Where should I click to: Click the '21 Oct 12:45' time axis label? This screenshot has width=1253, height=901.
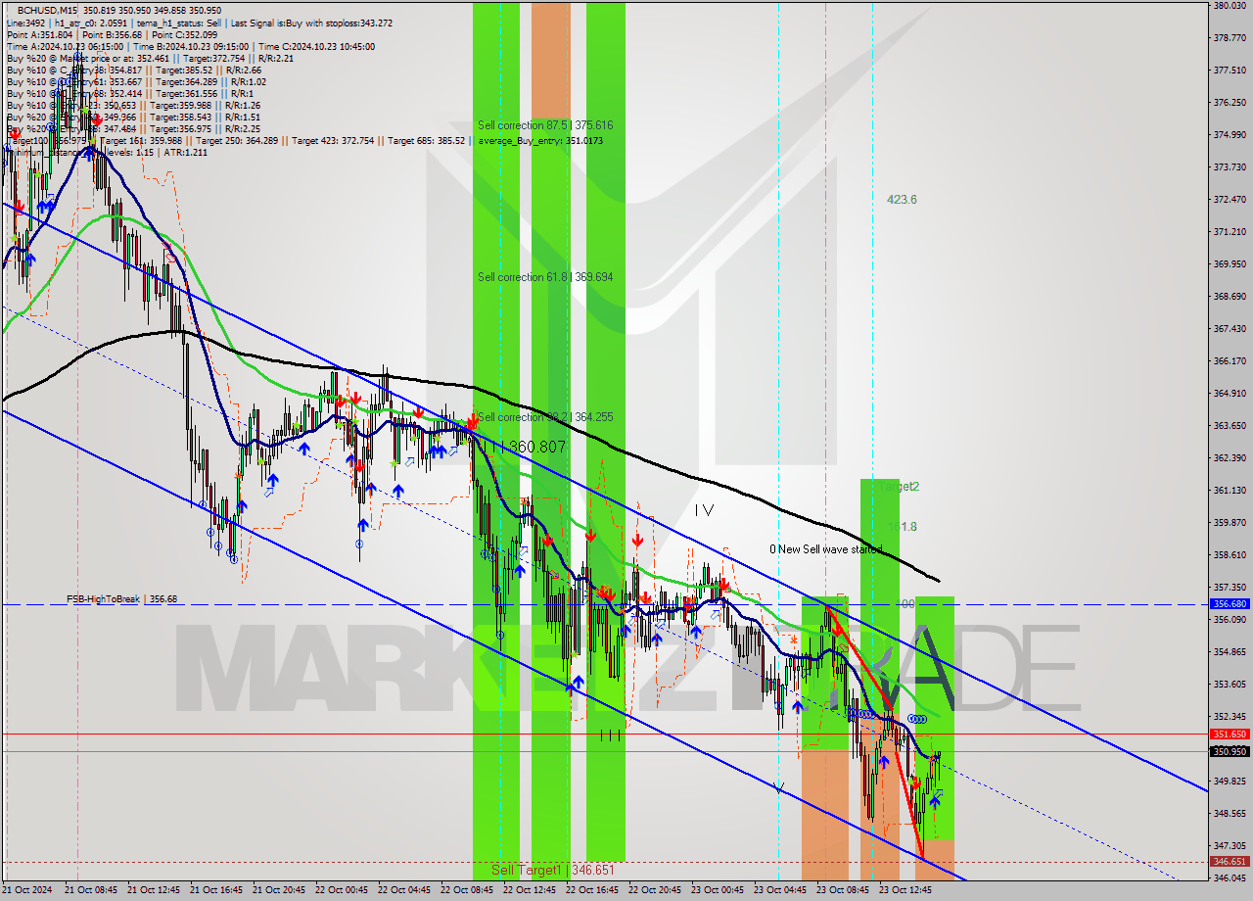tap(154, 891)
